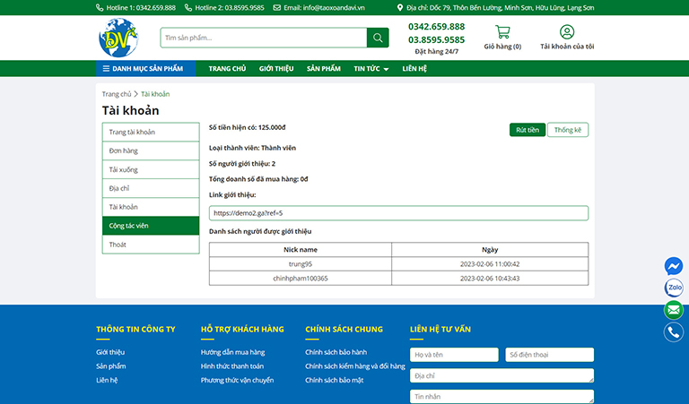Select Tài khoản sidebar item
This screenshot has height=404, width=689.
coord(151,207)
